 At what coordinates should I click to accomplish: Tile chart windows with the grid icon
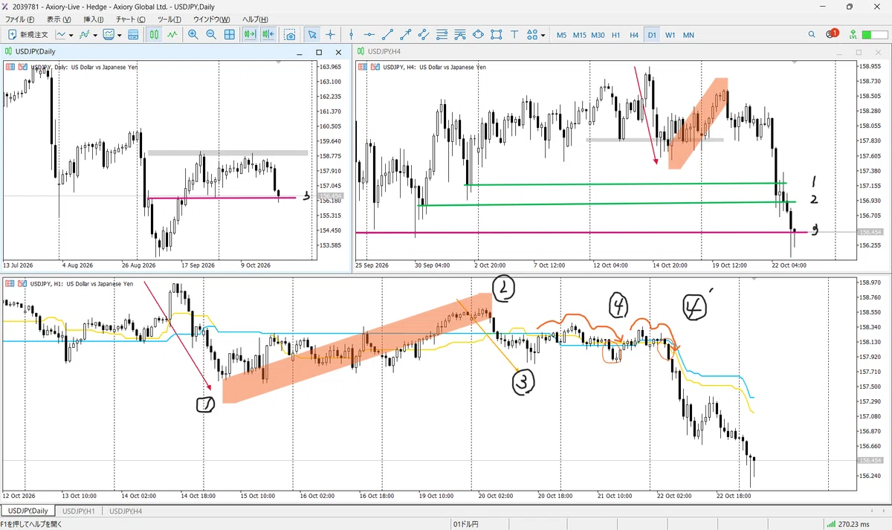[230, 35]
